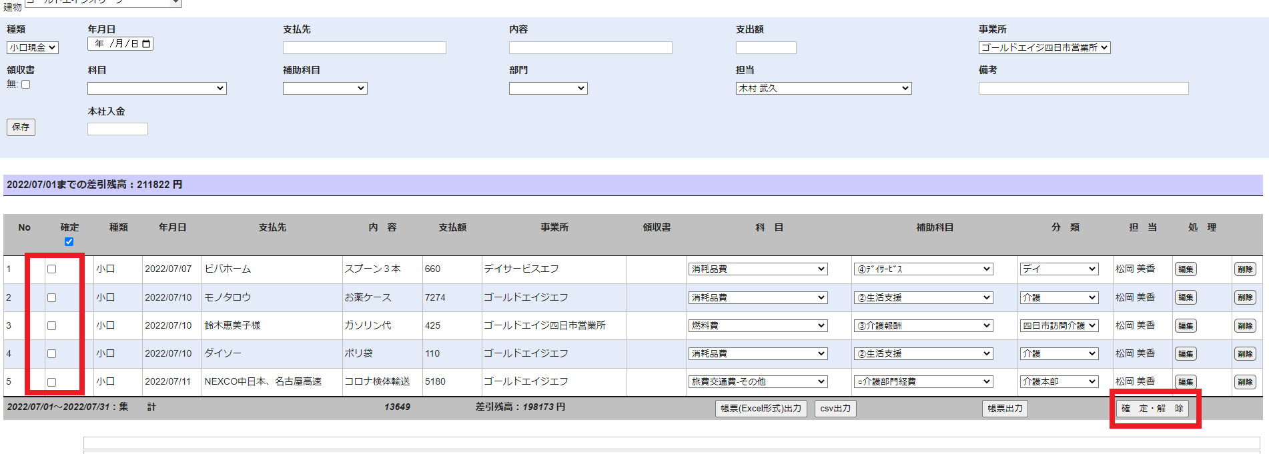Click 編集 button for ガソリン代 row

pos(1185,326)
